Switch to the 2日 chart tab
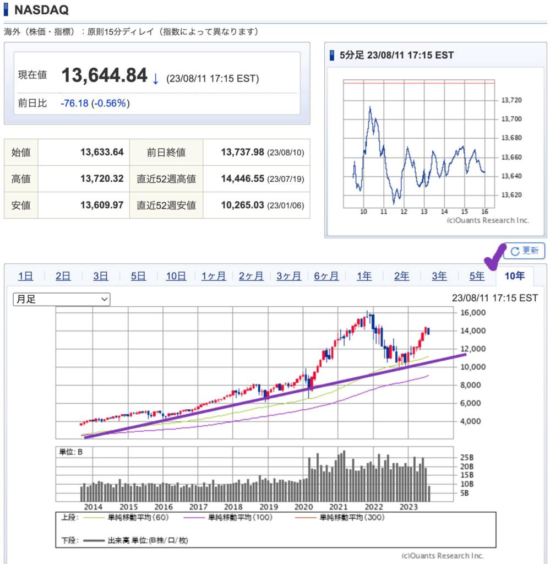Image resolution: width=550 pixels, height=564 pixels. pyautogui.click(x=63, y=276)
